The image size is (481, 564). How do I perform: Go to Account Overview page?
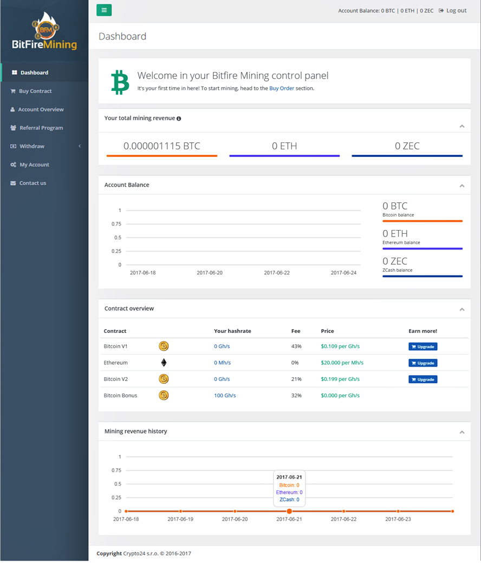pos(44,109)
